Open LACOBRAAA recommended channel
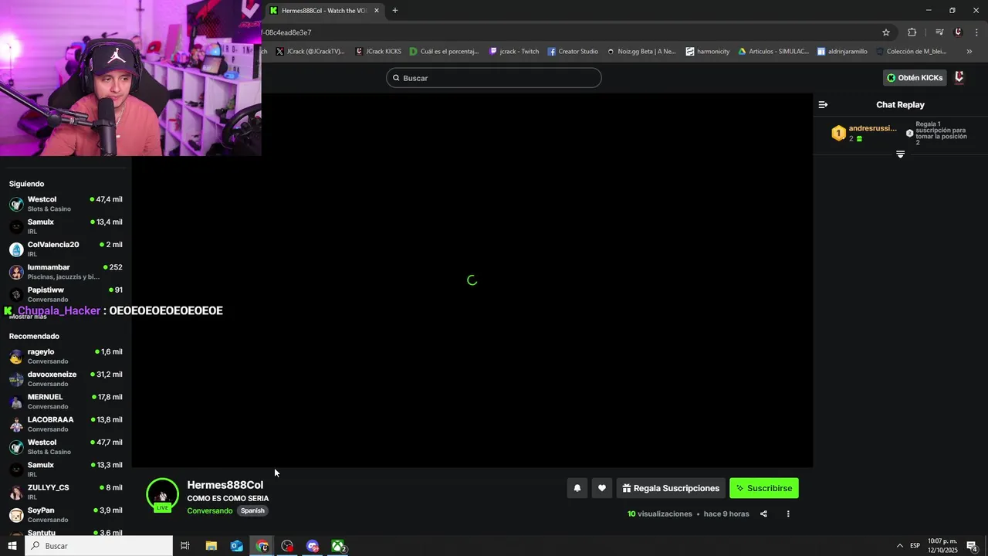The image size is (988, 556). 66,424
